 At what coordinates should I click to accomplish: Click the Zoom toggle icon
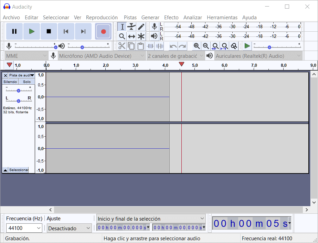click(x=234, y=46)
